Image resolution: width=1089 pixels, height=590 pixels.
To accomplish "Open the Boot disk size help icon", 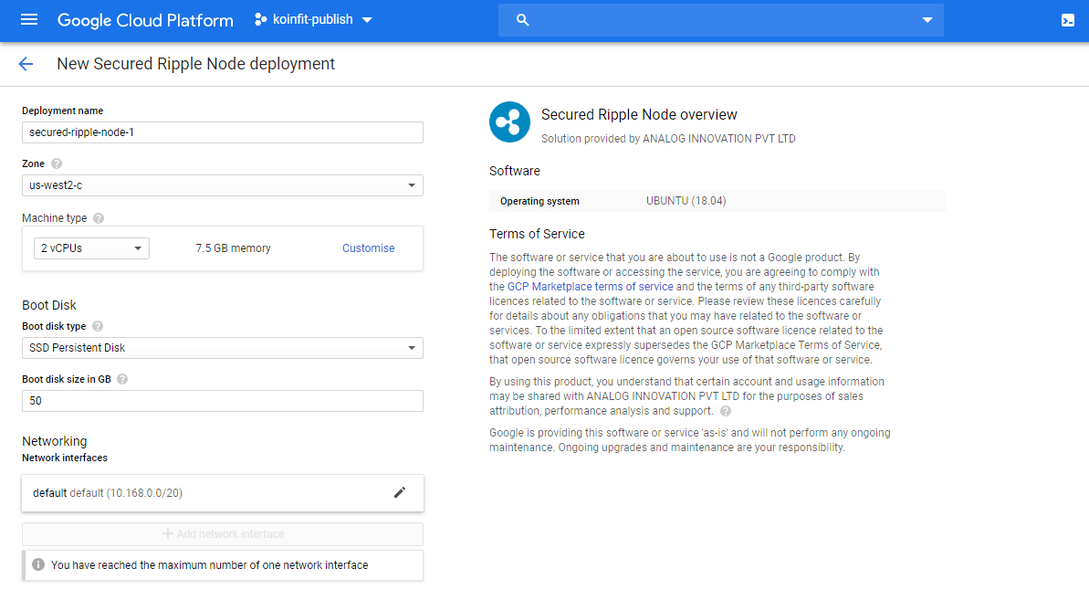I will pyautogui.click(x=122, y=379).
